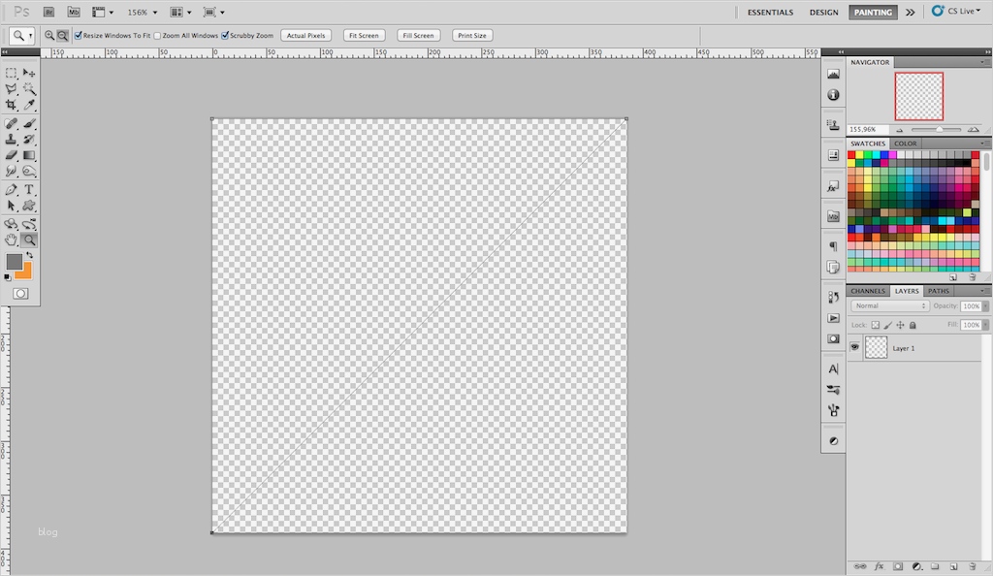Open the Normal blend mode dropdown
Screen dimensions: 993x576
click(890, 305)
